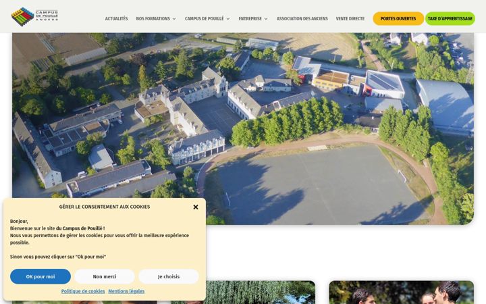Click the "Sinon vous pouvez cliquer" sentence

click(58, 257)
